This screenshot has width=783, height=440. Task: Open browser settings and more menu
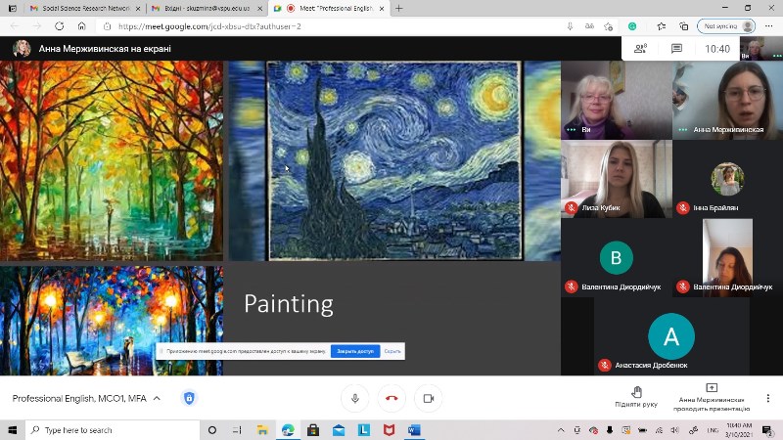coord(768,26)
